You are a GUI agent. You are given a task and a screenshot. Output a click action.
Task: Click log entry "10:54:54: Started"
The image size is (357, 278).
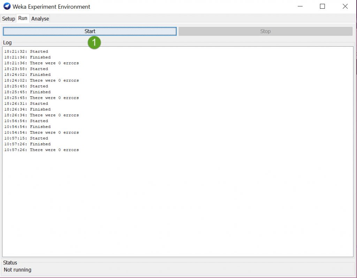[26, 121]
